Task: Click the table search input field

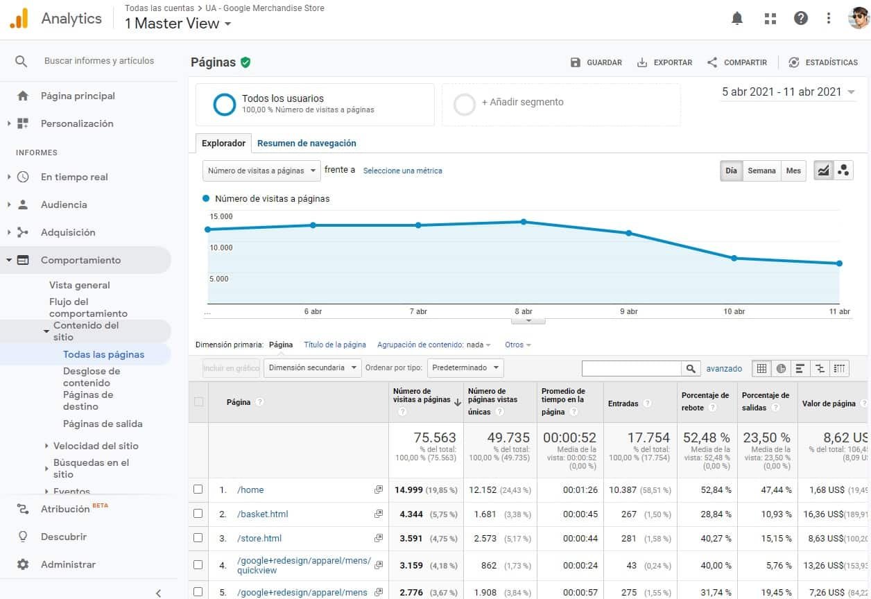Action: click(x=632, y=369)
